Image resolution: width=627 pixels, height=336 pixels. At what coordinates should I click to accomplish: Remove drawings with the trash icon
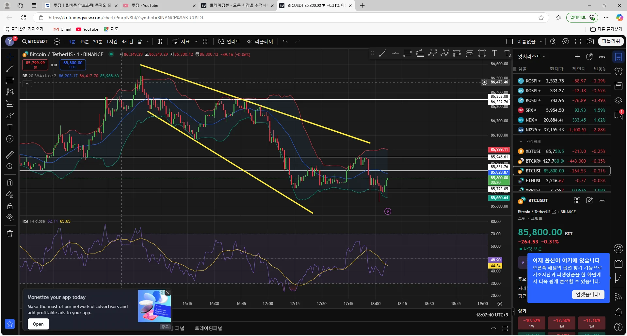click(10, 234)
